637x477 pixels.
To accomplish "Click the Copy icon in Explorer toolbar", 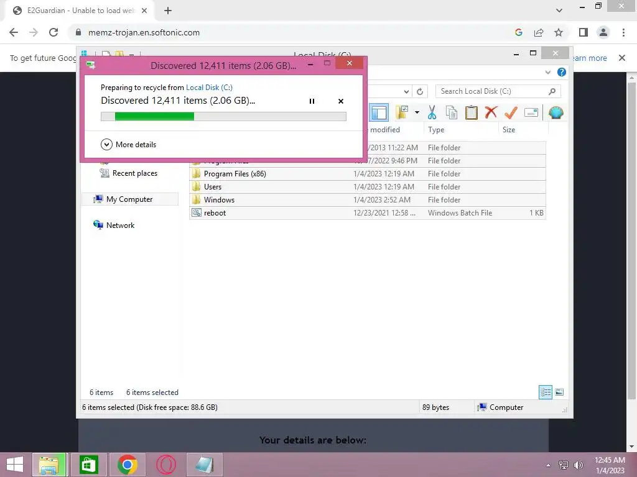I will click(x=452, y=112).
